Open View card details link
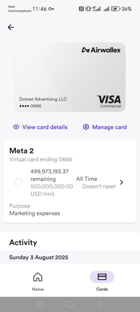 [45, 127]
